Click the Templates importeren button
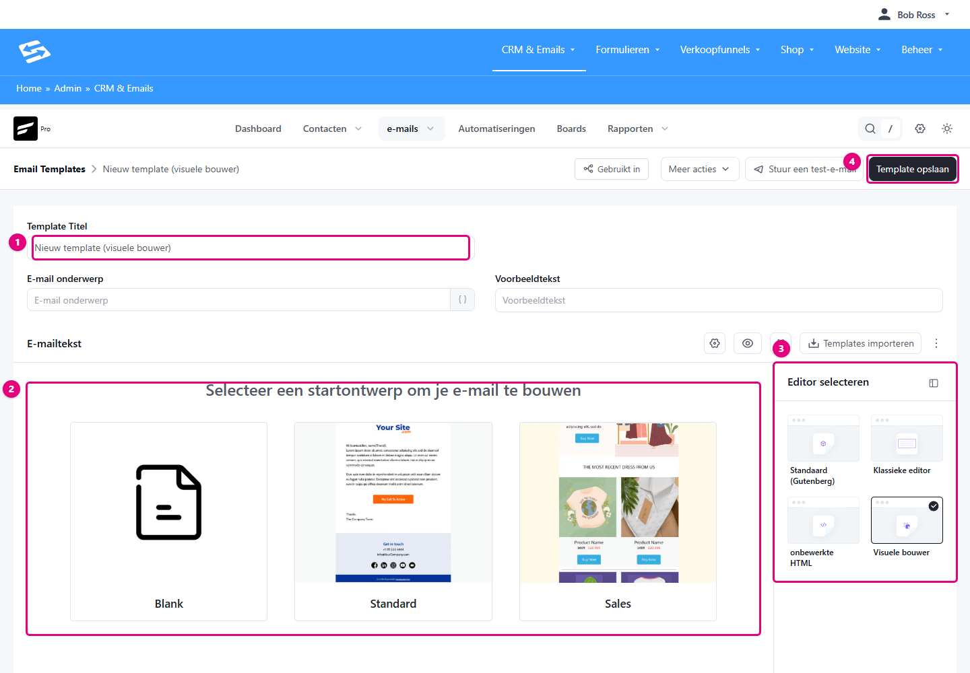This screenshot has height=673, width=970. pyautogui.click(x=862, y=343)
